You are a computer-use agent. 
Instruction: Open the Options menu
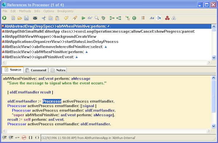point(49,11)
